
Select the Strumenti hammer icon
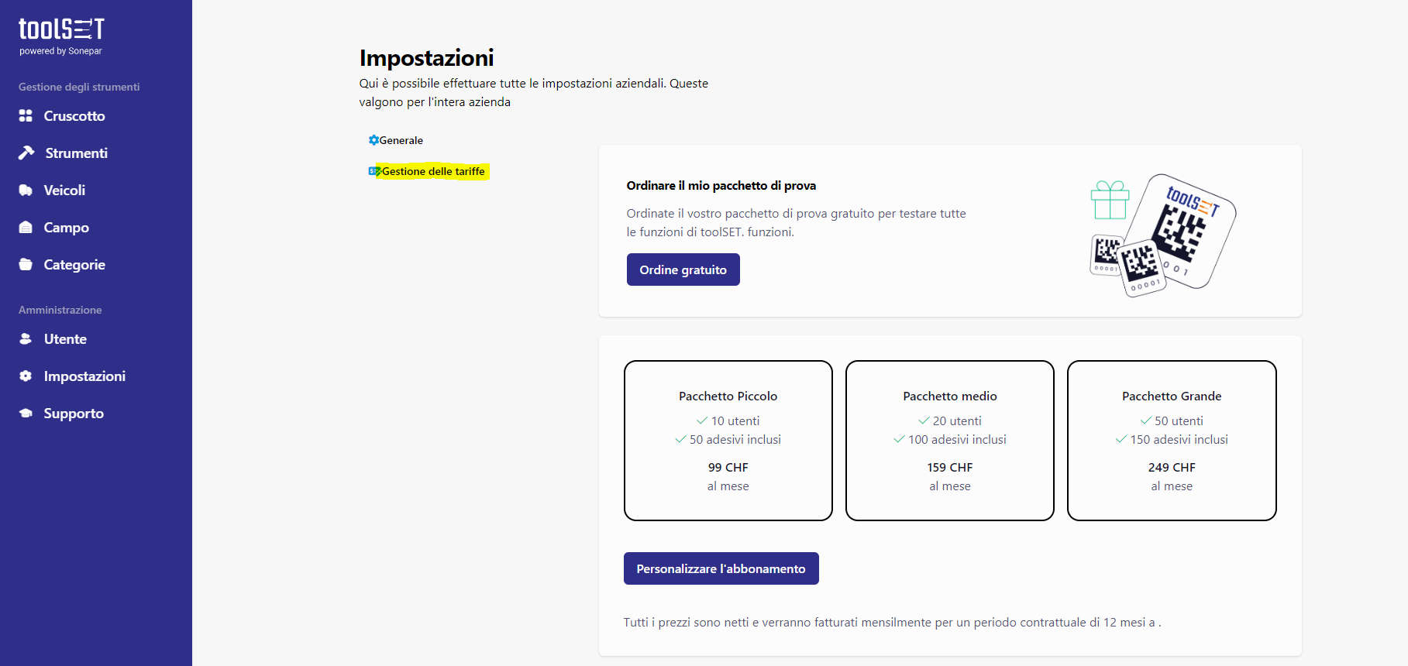click(26, 153)
